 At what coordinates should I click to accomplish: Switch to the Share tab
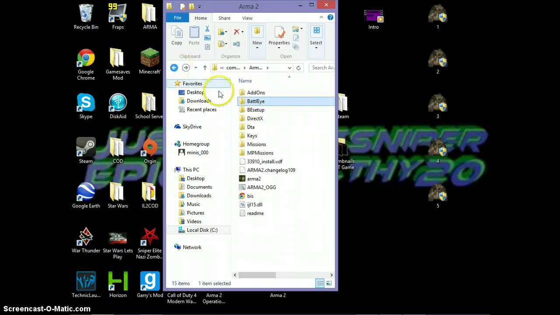click(x=224, y=18)
